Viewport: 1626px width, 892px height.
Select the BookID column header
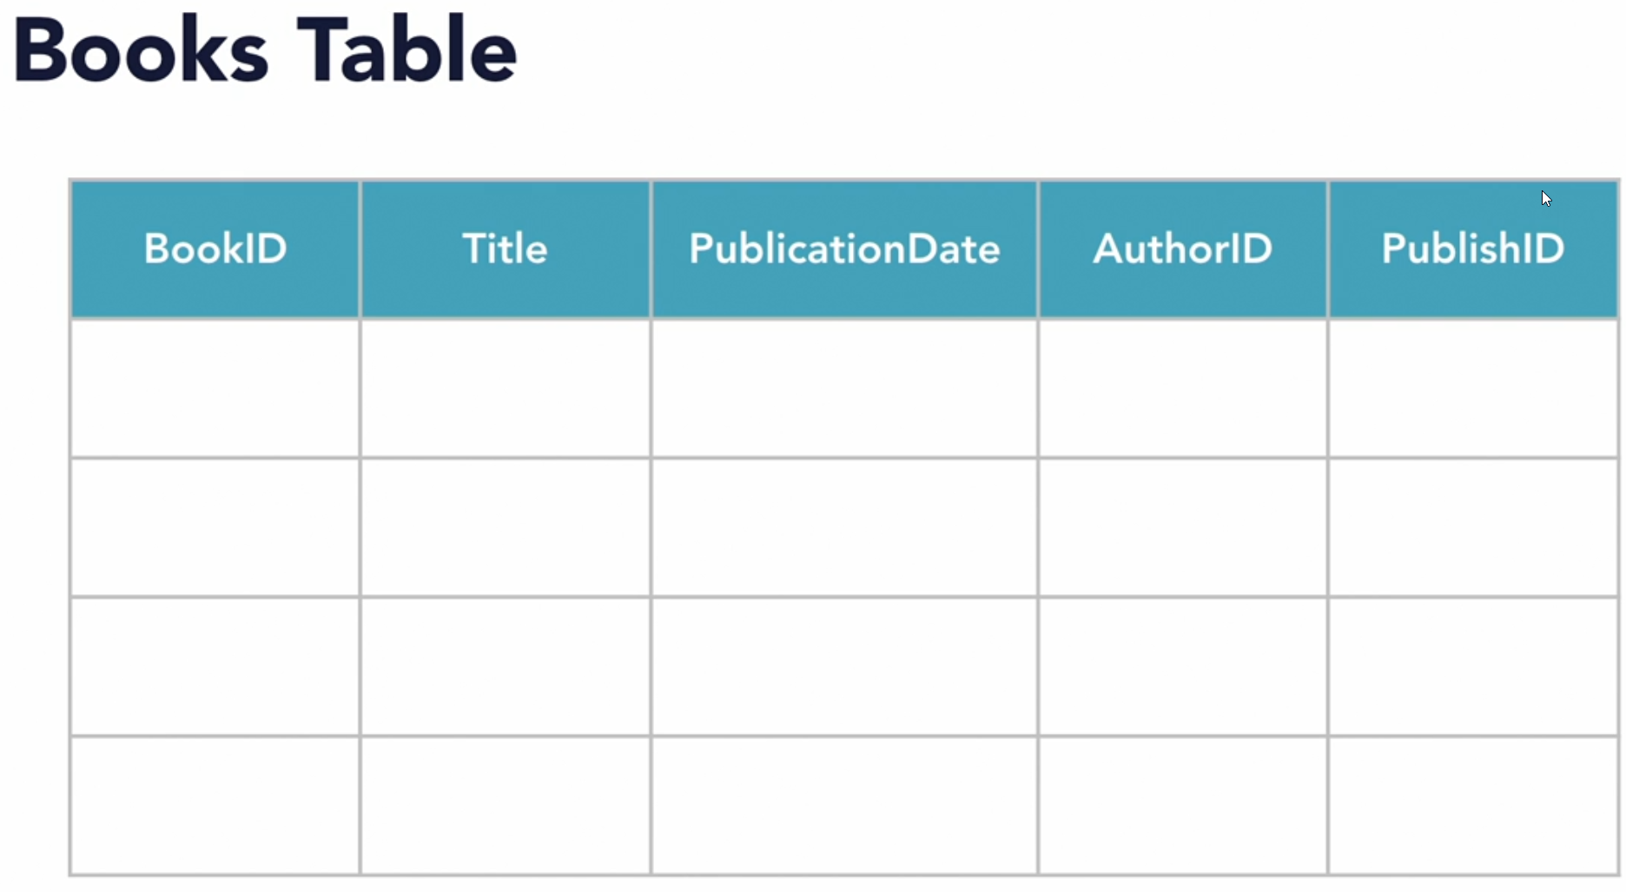click(x=215, y=249)
